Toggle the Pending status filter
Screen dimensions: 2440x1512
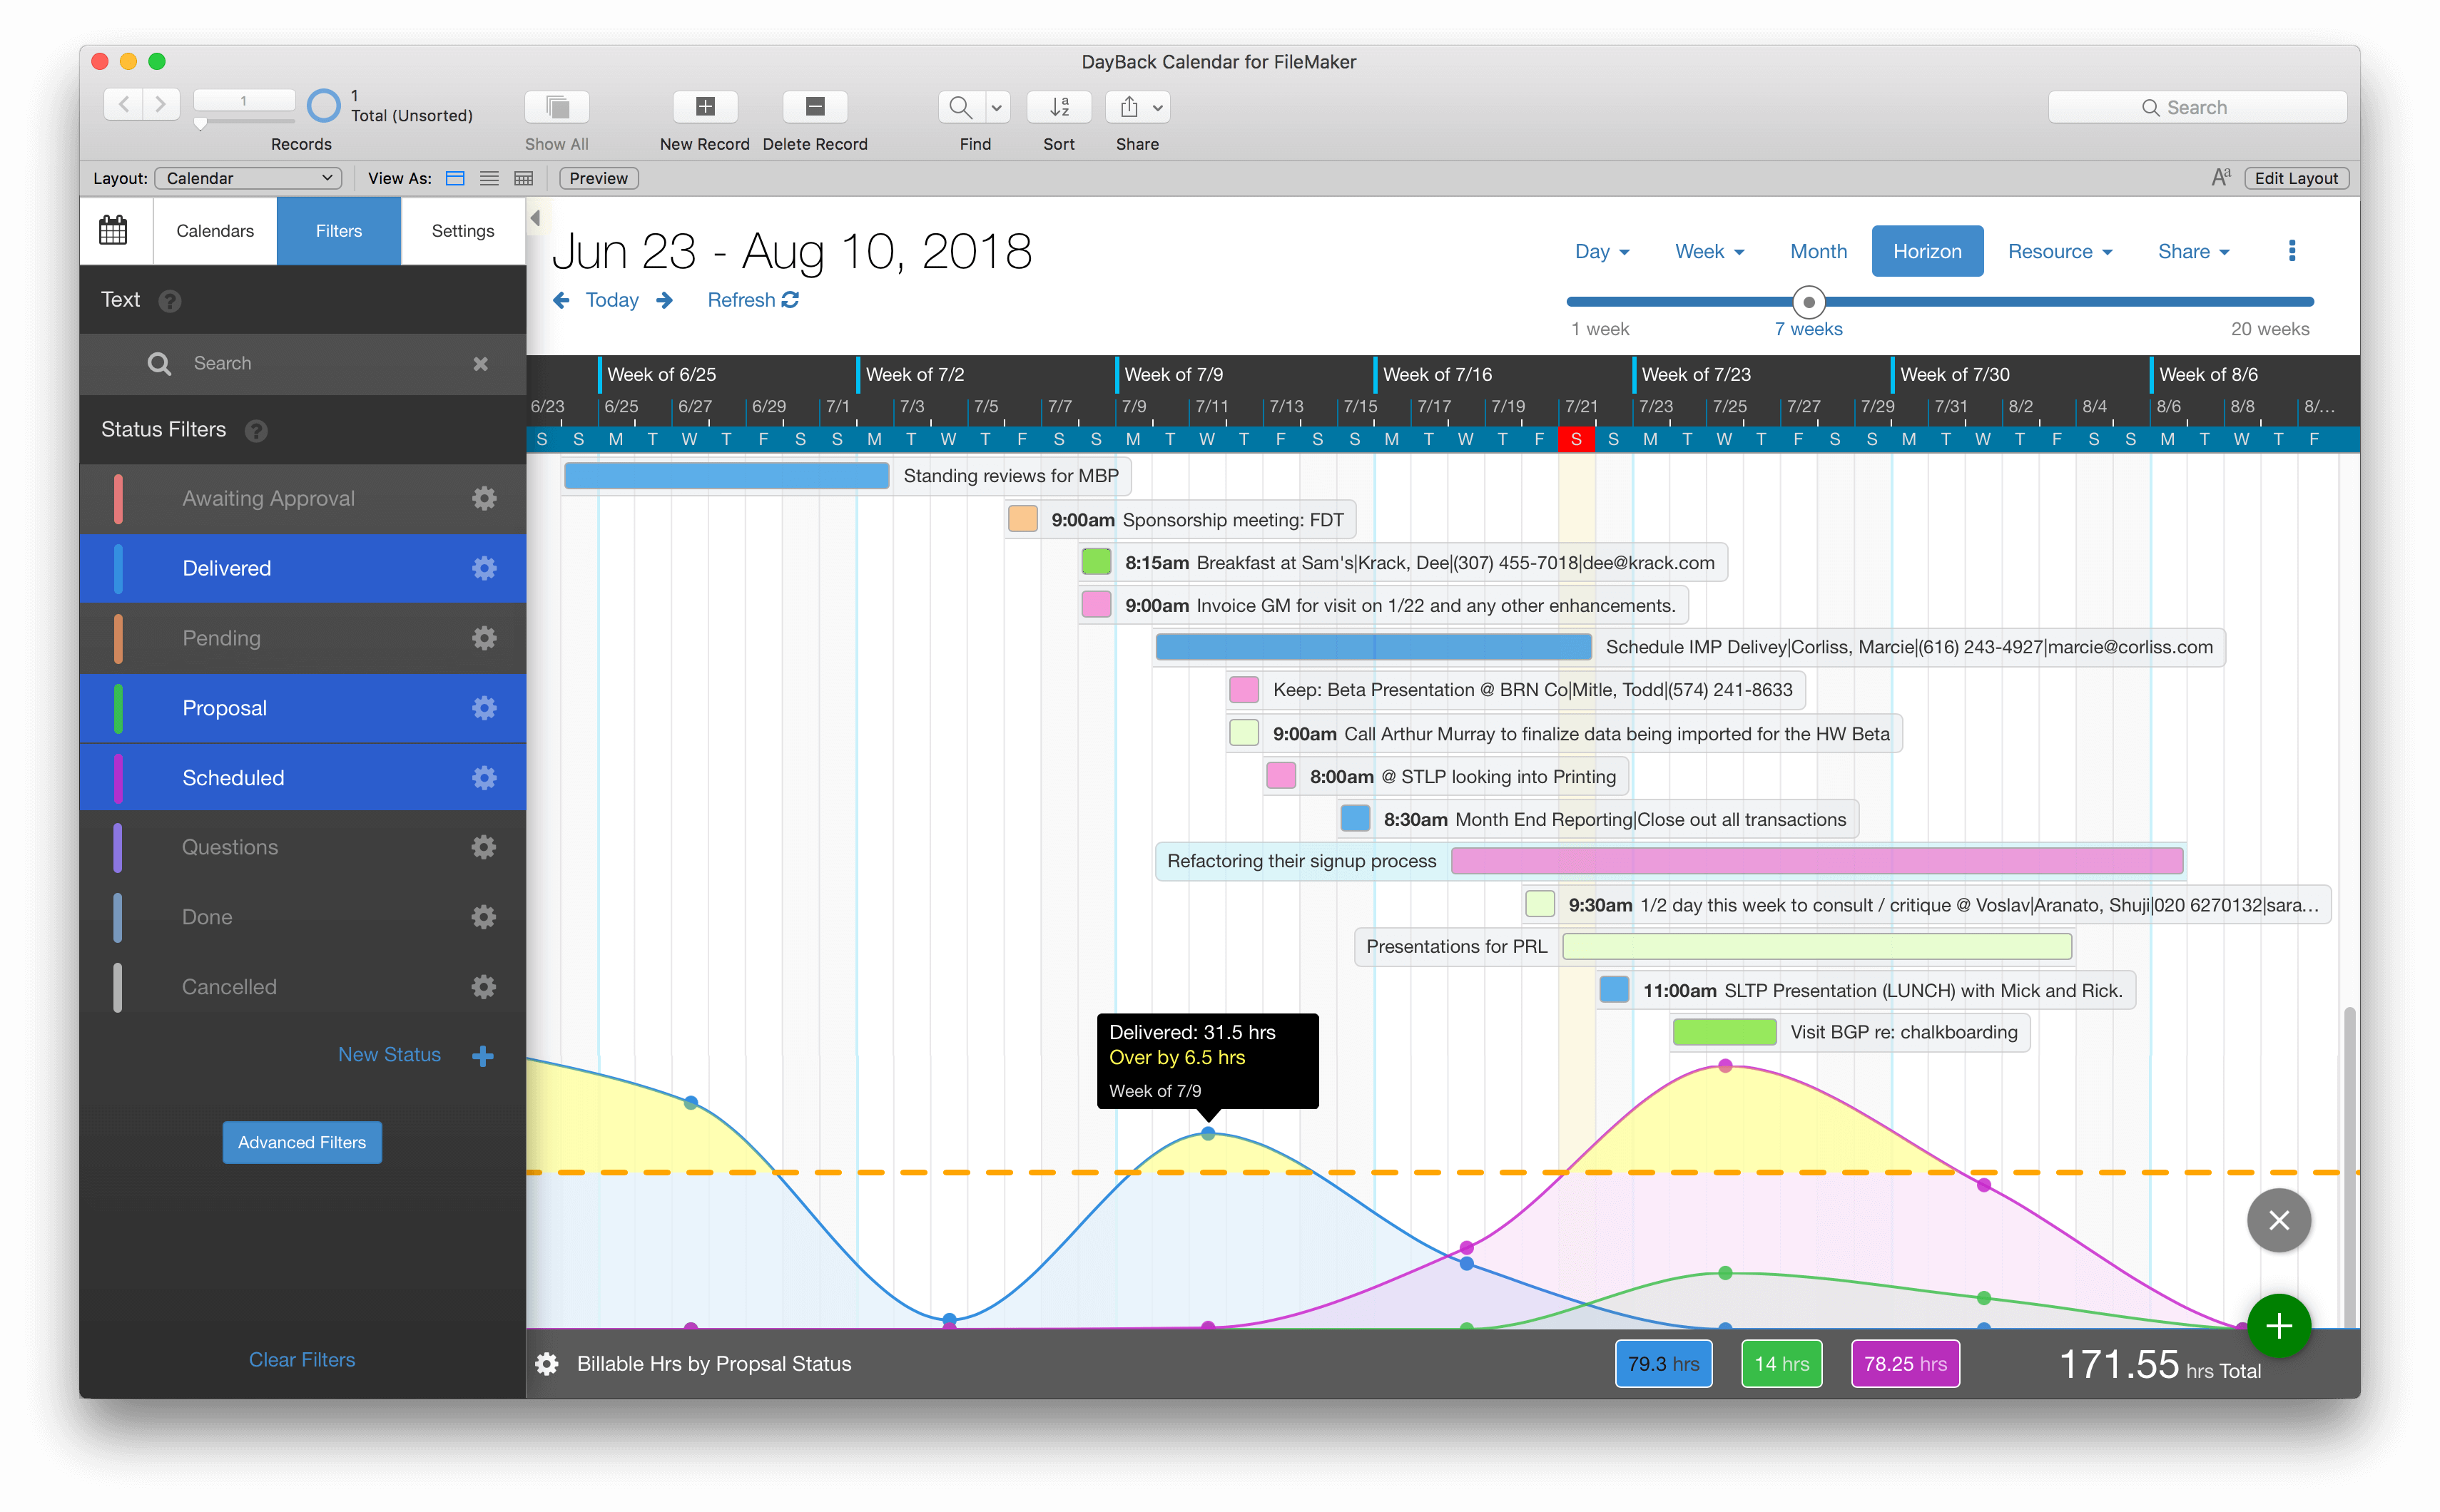pos(302,638)
